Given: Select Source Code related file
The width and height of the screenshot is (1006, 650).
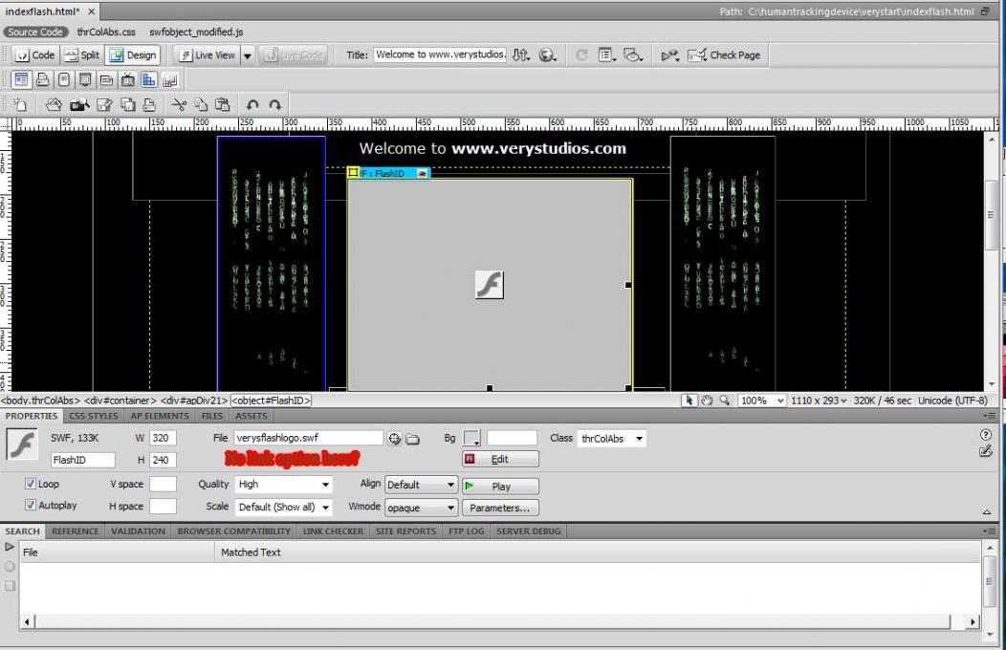Looking at the screenshot, I should coord(35,32).
